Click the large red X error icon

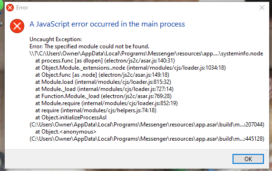[17, 26]
